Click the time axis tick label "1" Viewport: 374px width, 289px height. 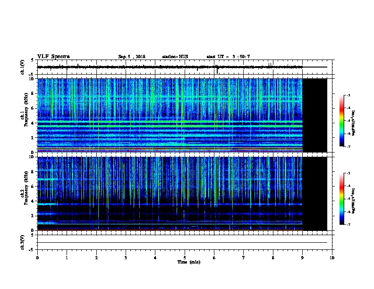click(67, 257)
